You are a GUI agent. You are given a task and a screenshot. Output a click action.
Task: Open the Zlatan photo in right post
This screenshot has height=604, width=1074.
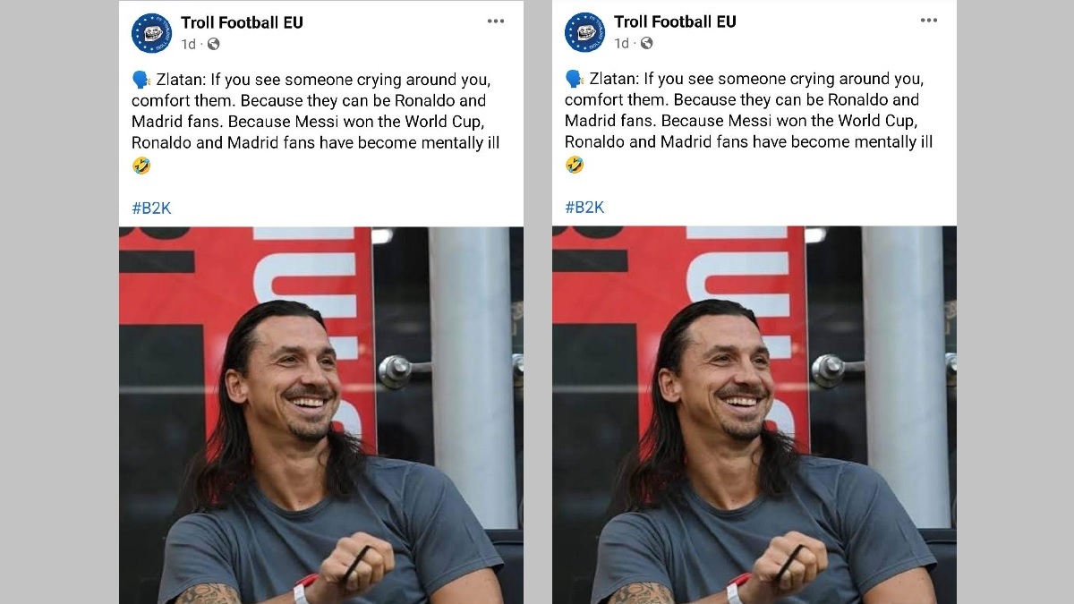[x=754, y=415]
